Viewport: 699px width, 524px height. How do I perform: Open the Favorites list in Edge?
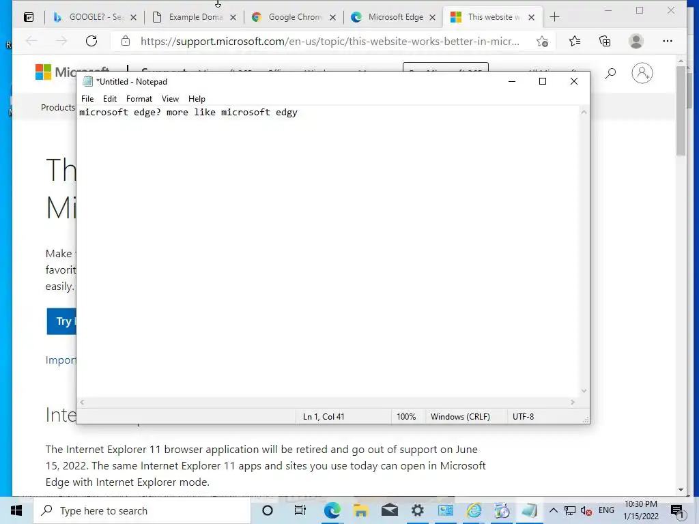point(575,42)
